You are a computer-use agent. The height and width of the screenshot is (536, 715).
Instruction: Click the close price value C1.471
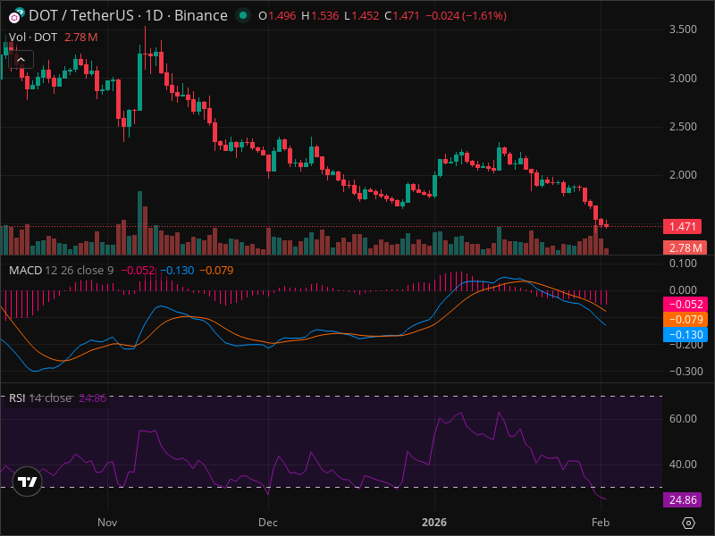[402, 16]
